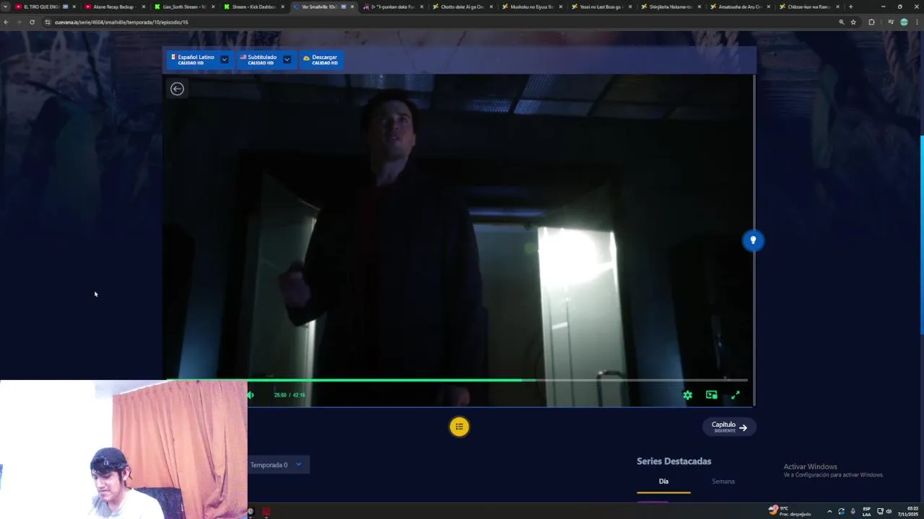
Task: Change ESP LAA keyboard language
Action: click(867, 511)
